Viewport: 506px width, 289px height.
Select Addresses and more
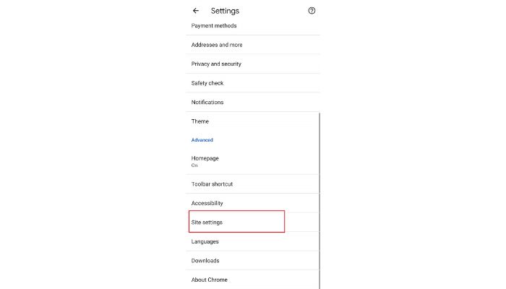[253, 45]
